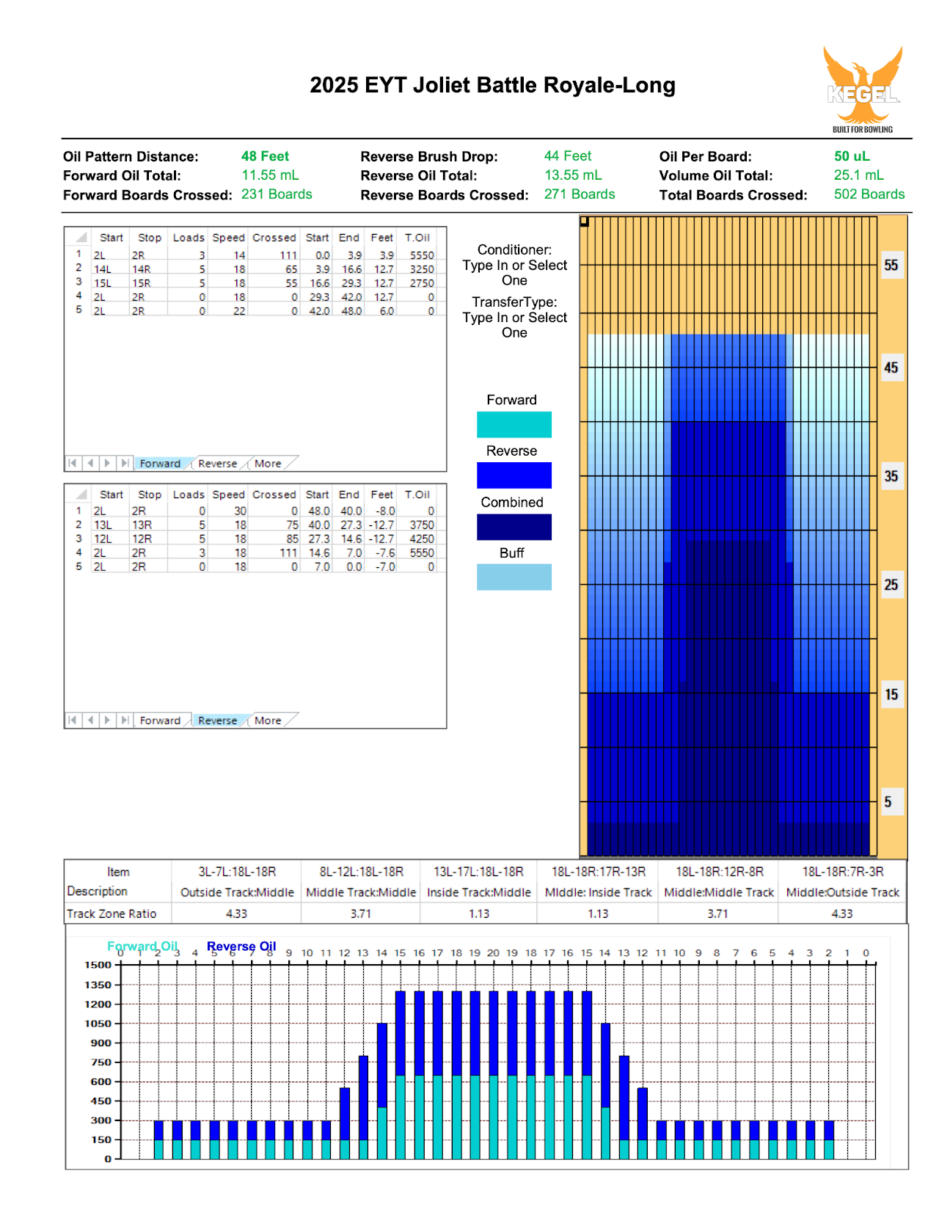Viewport: 939px width, 1215px height.
Task: Click the T.Oil header in upper table
Action: point(418,238)
